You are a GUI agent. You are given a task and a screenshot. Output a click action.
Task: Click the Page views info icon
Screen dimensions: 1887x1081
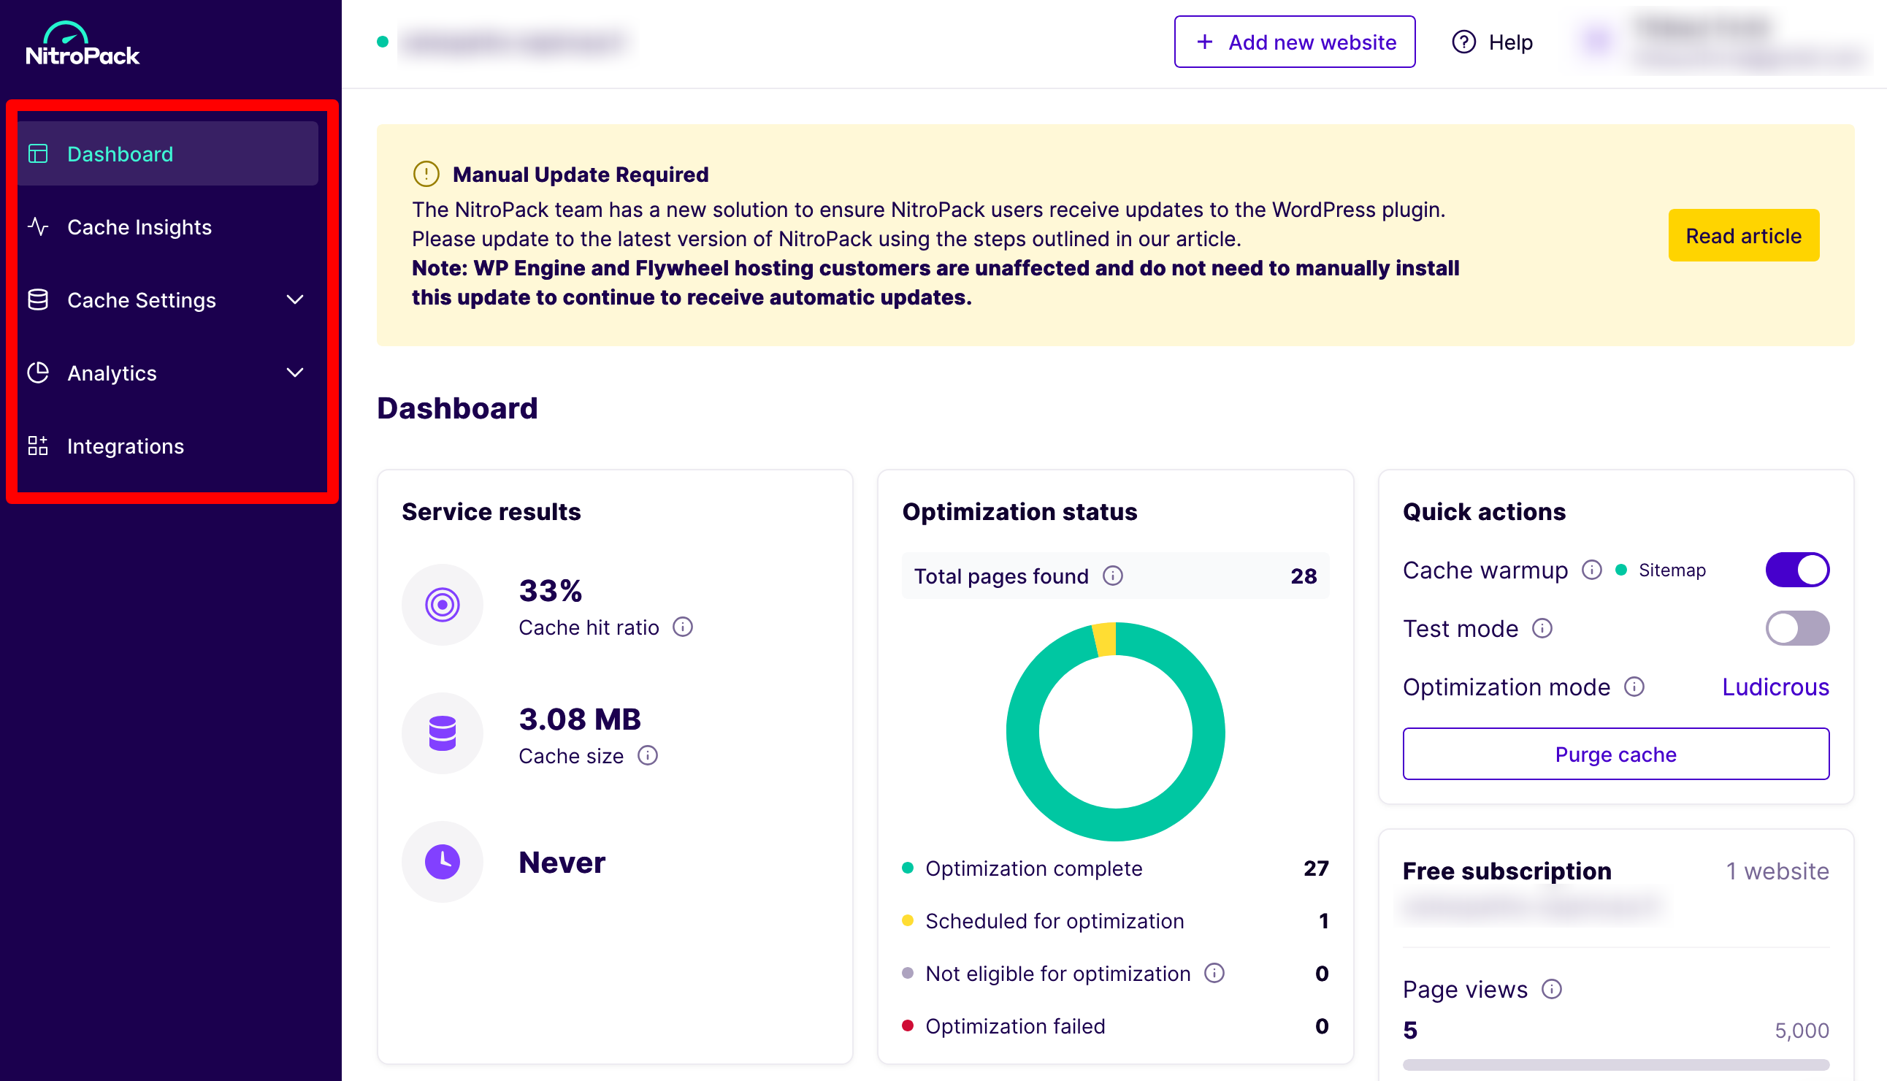[x=1553, y=990]
